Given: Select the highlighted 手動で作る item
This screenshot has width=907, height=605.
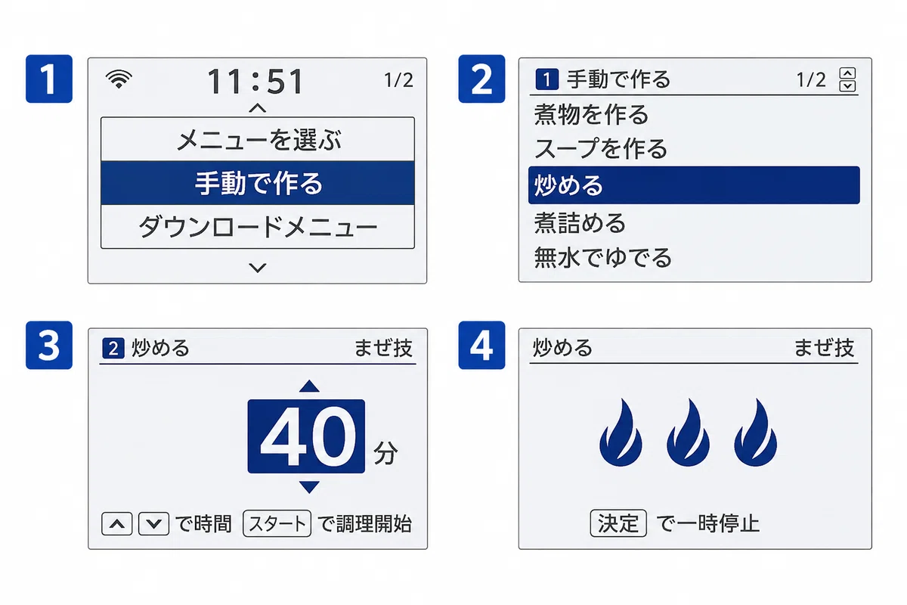Looking at the screenshot, I should pos(258,183).
